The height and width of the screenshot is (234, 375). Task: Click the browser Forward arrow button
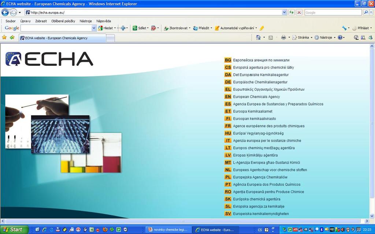click(13, 12)
